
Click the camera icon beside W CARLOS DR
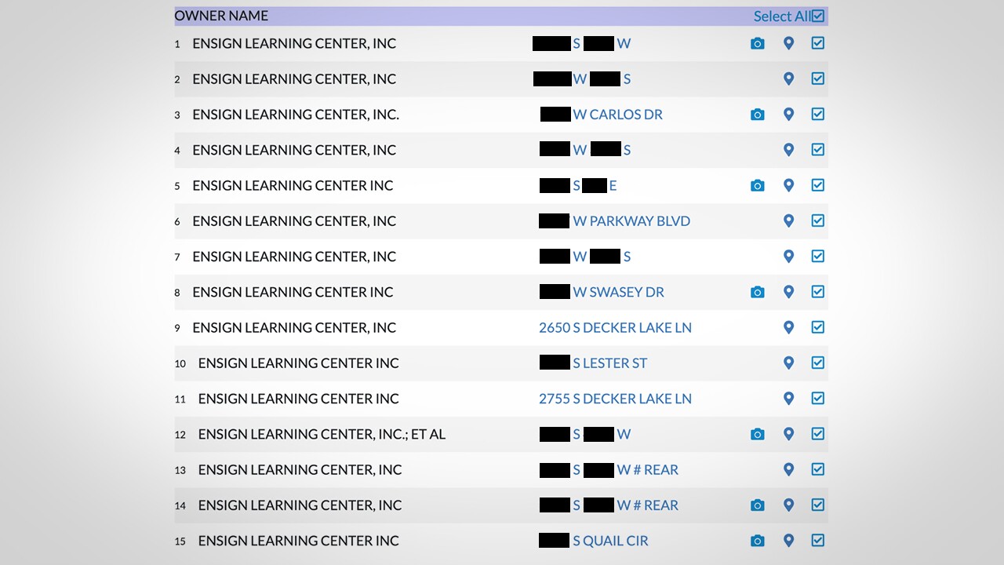click(757, 114)
